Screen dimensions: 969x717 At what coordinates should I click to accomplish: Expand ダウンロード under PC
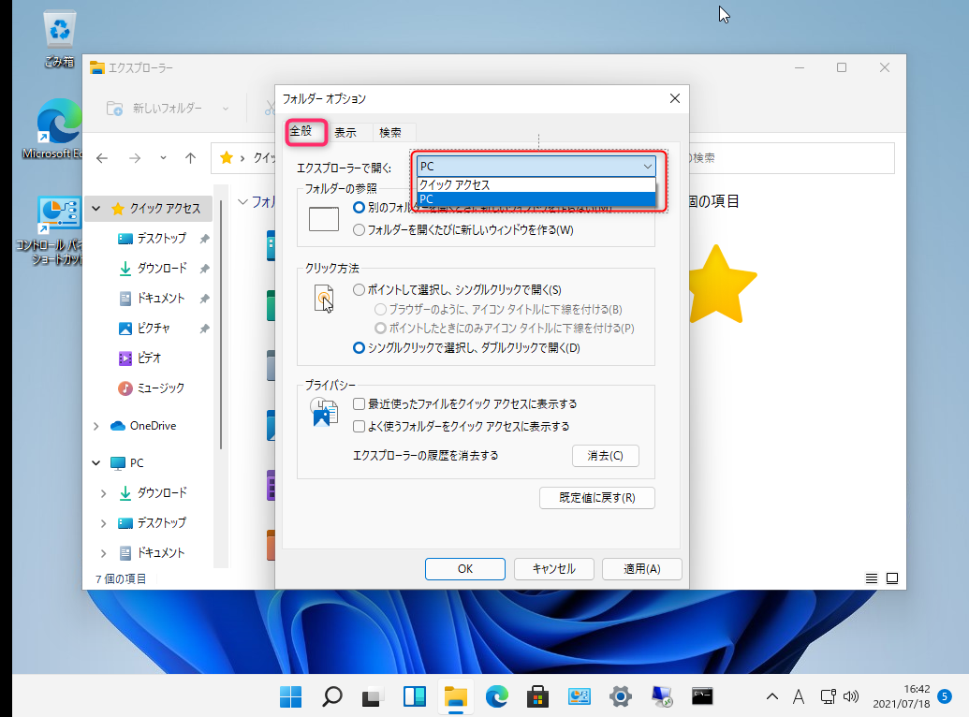(103, 493)
